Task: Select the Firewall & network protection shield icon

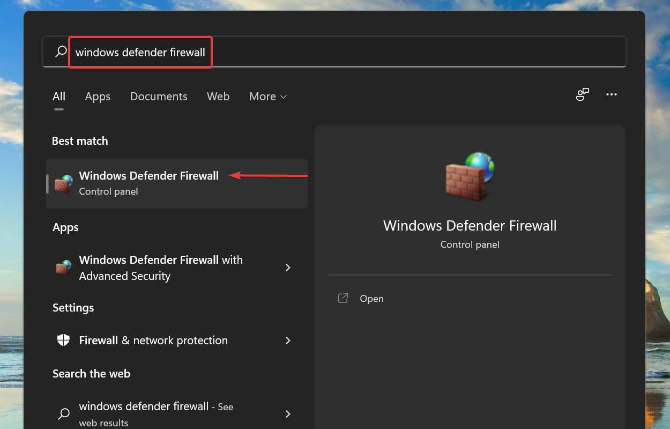Action: point(63,340)
